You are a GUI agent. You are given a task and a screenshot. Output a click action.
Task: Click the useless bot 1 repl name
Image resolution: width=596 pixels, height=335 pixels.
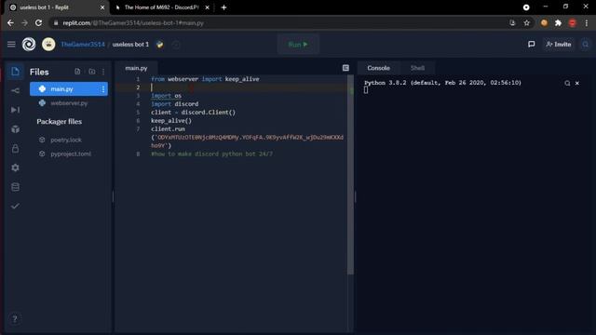click(130, 45)
